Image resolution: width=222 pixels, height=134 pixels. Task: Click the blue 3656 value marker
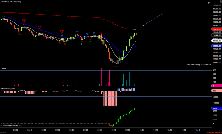(x=217, y=108)
